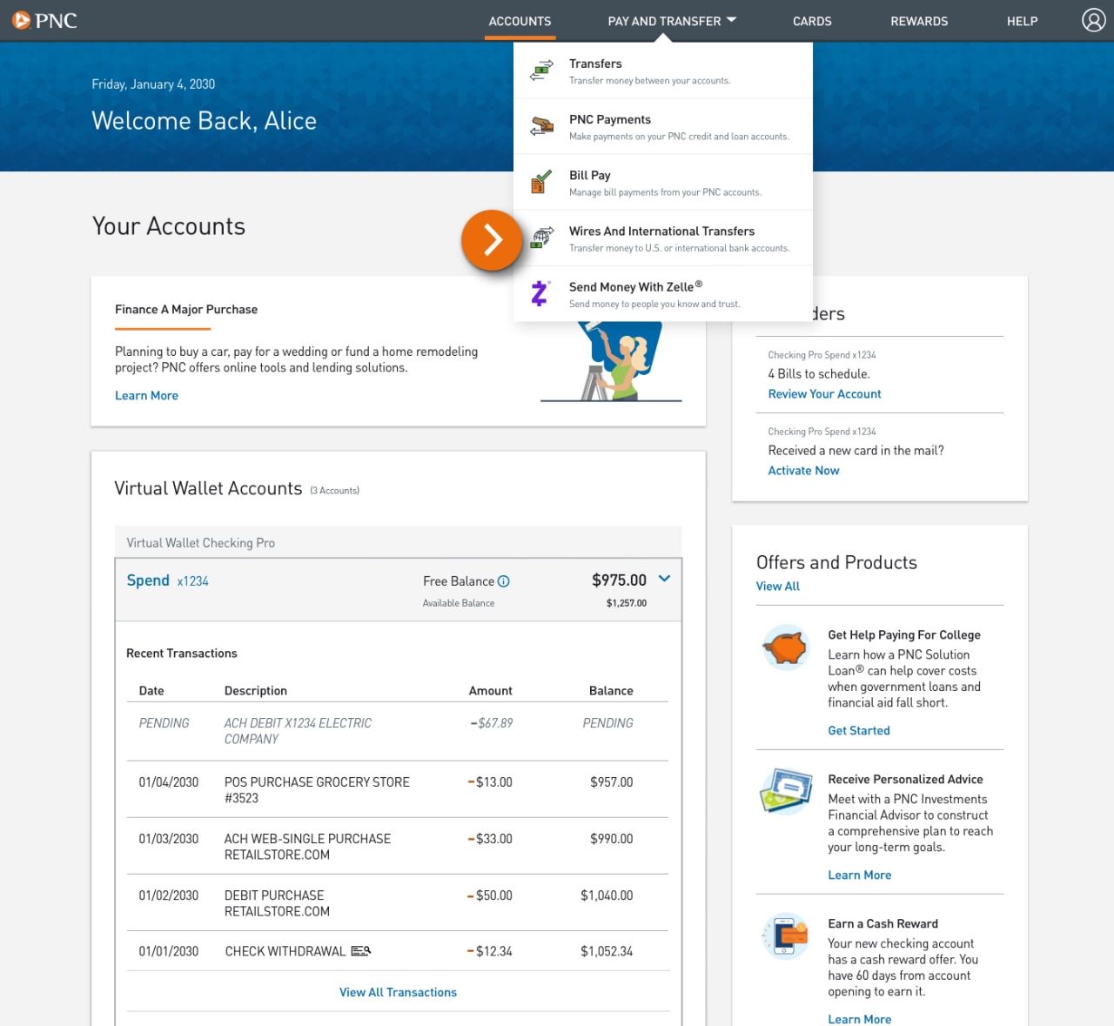This screenshot has width=1114, height=1026.
Task: Click the orange next arrow
Action: [492, 240]
